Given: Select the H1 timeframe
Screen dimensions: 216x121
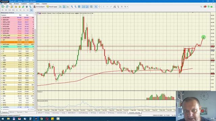Looking at the screenshot, I should coord(17,10).
